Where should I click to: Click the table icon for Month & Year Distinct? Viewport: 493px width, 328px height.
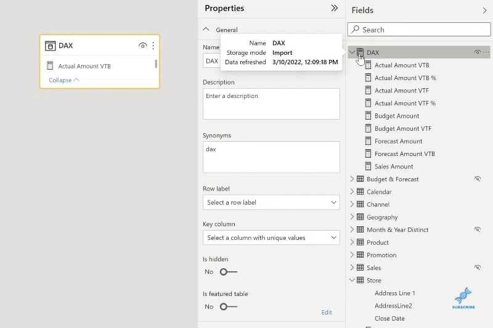(361, 229)
